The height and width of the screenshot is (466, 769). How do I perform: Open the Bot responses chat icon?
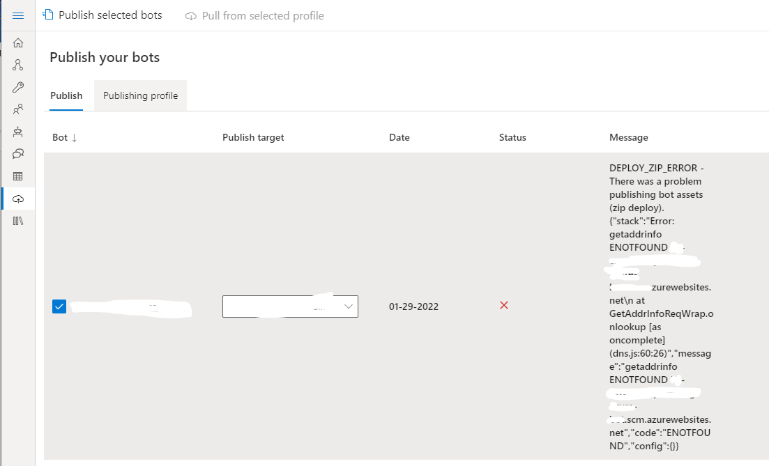[x=18, y=153]
